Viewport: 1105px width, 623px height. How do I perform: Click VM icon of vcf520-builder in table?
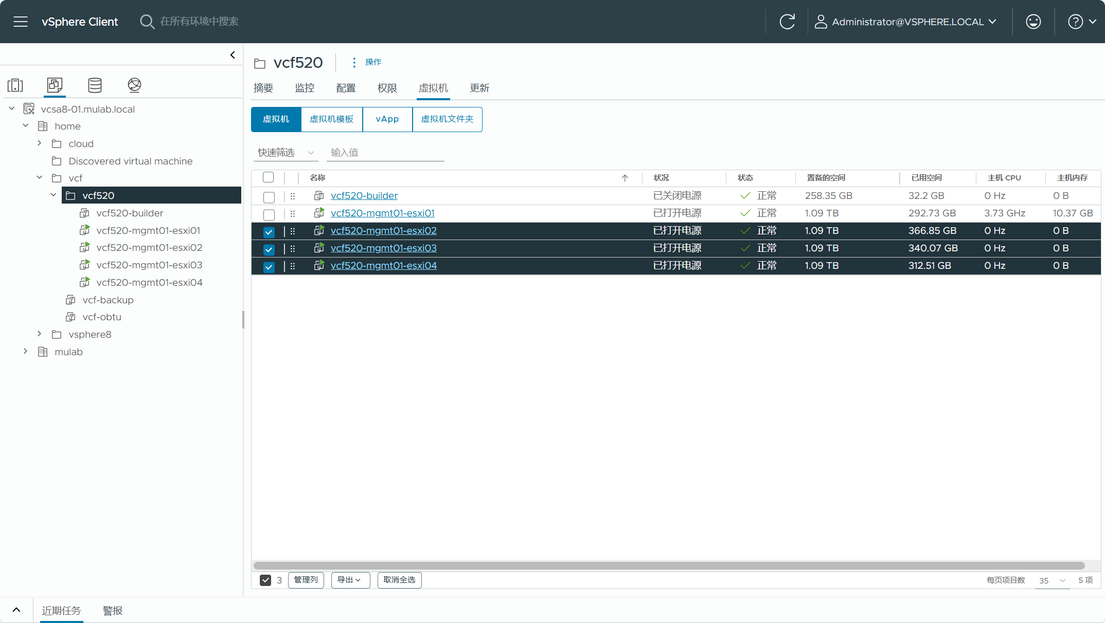coord(319,195)
